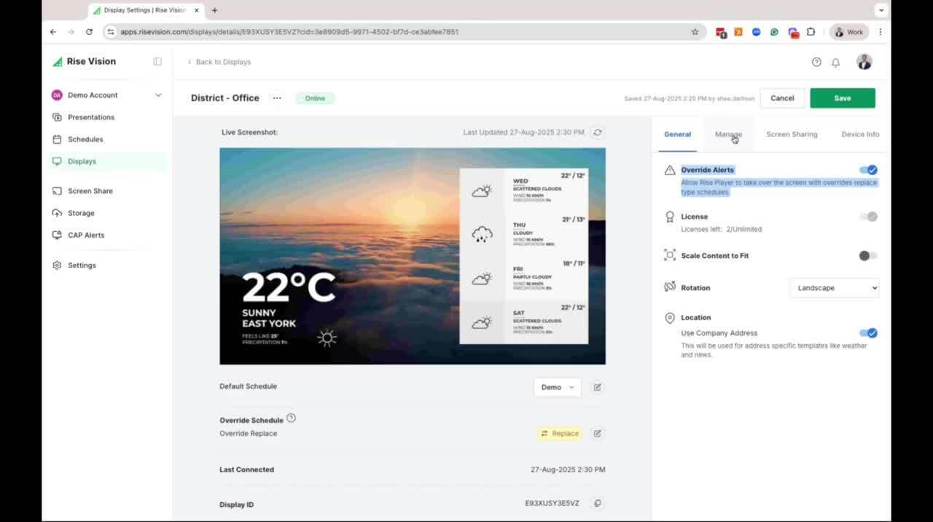
Task: Open the Rotation Landscape dropdown
Action: tap(834, 288)
